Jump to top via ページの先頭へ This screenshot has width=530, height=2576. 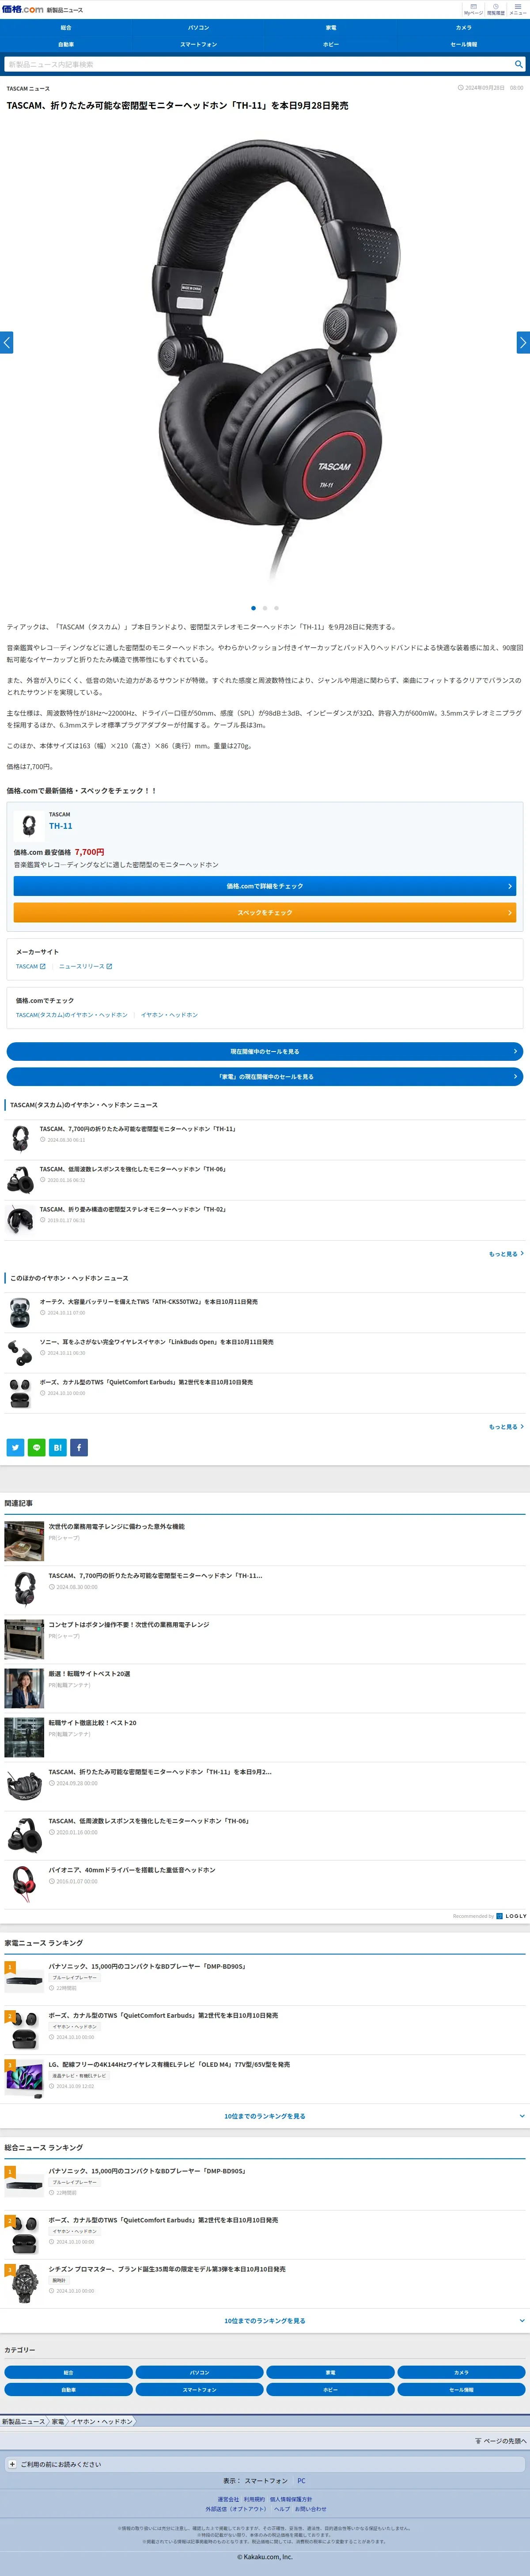tap(500, 2441)
